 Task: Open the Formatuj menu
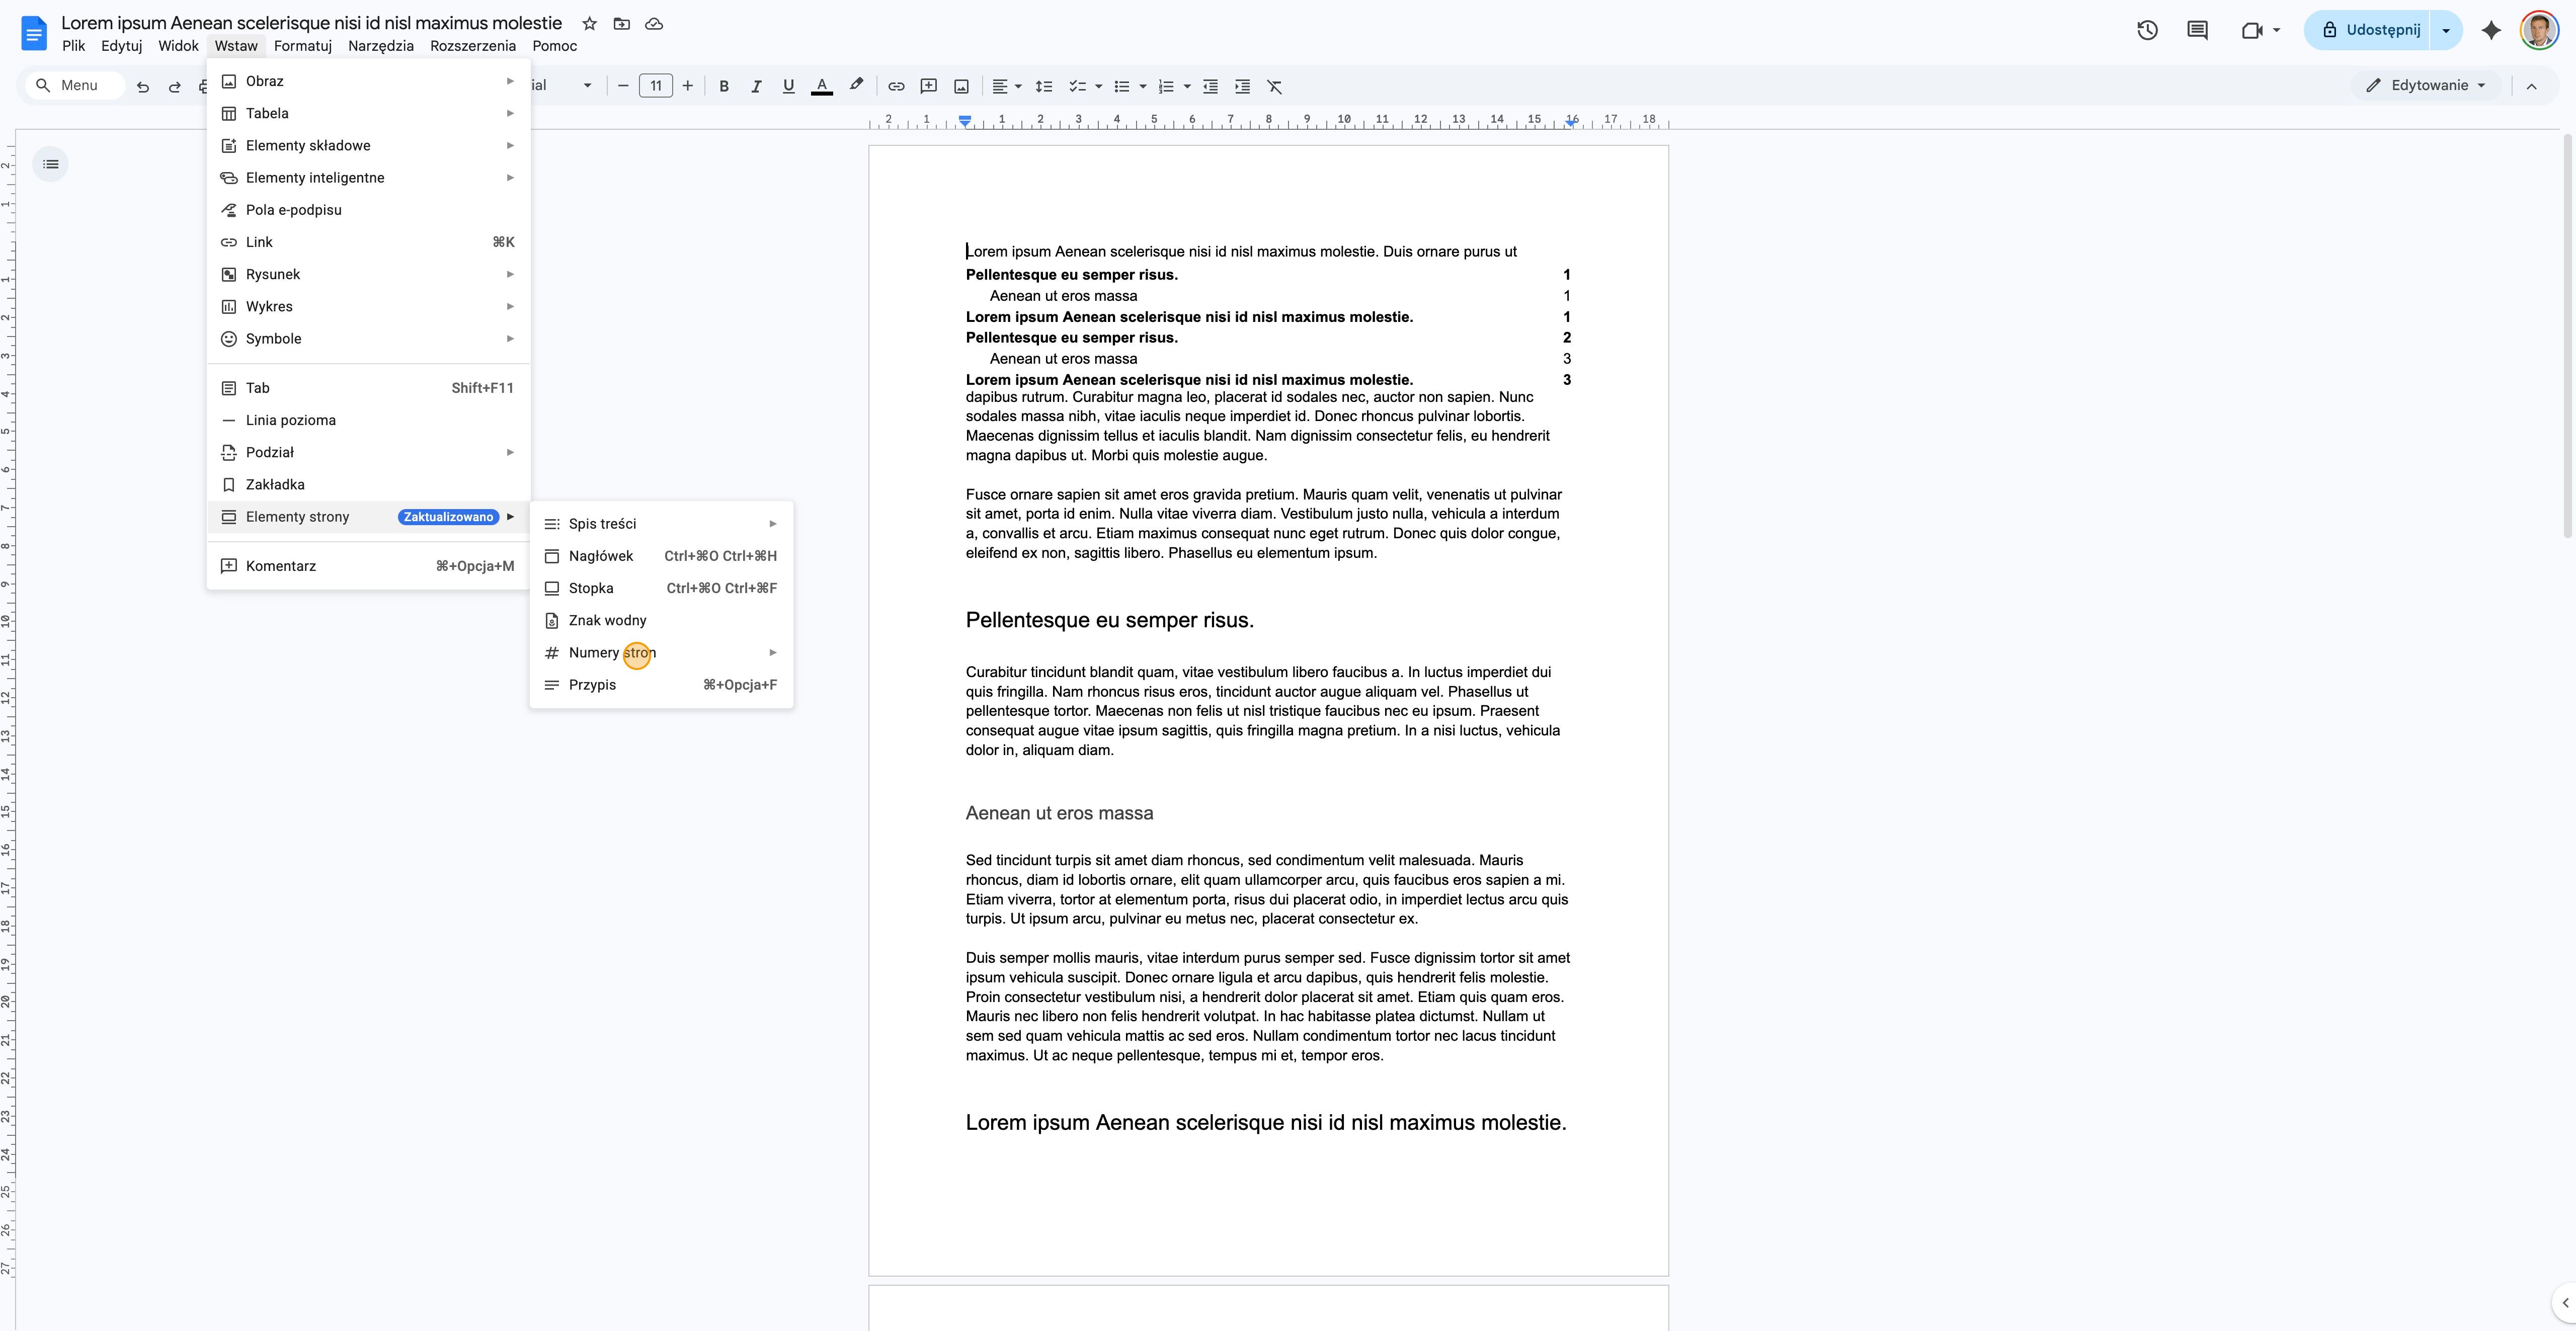303,46
